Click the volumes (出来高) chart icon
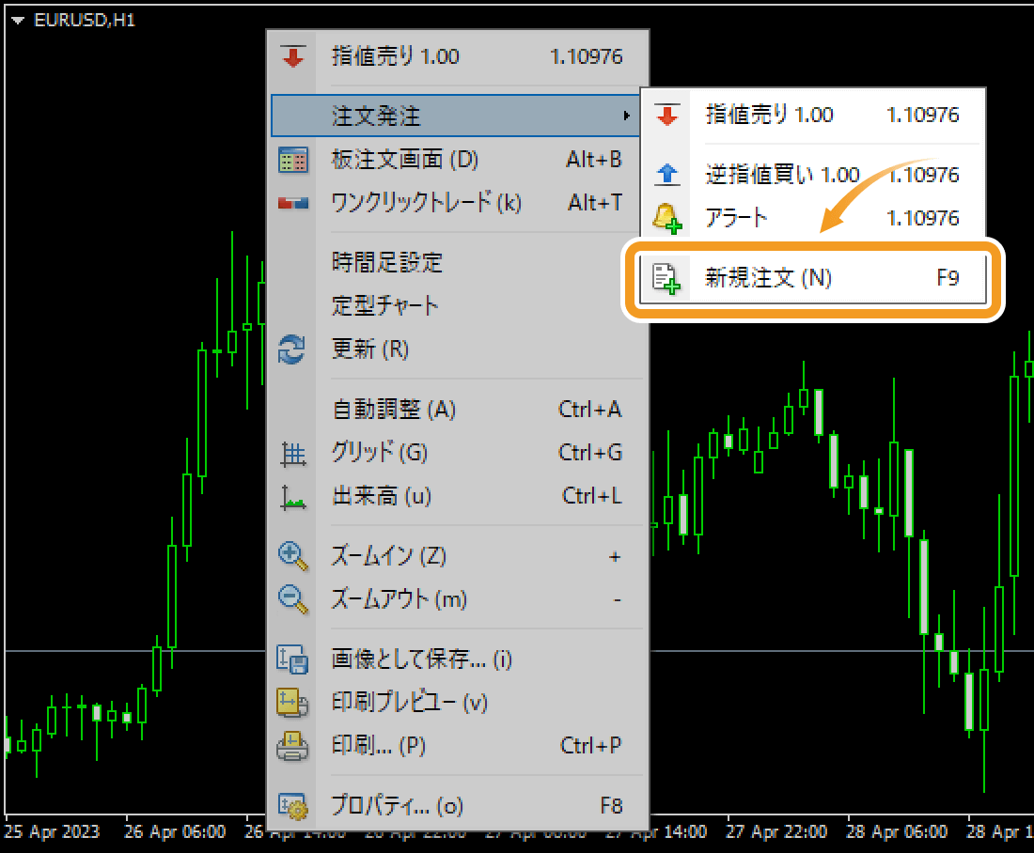 pos(292,497)
